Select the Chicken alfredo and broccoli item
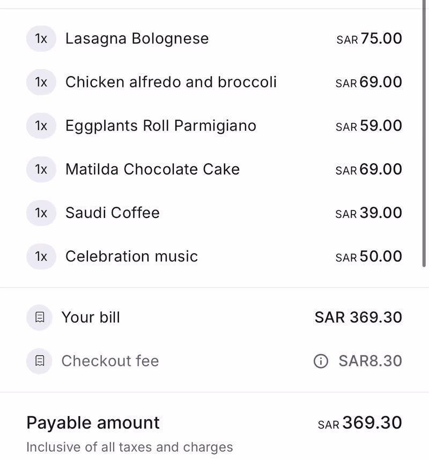 tap(171, 82)
